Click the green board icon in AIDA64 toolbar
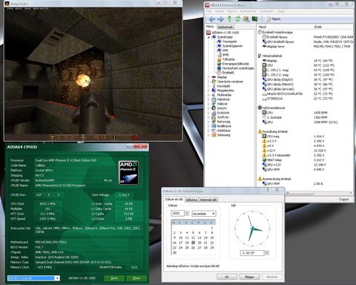The width and height of the screenshot is (356, 285). (x=254, y=19)
